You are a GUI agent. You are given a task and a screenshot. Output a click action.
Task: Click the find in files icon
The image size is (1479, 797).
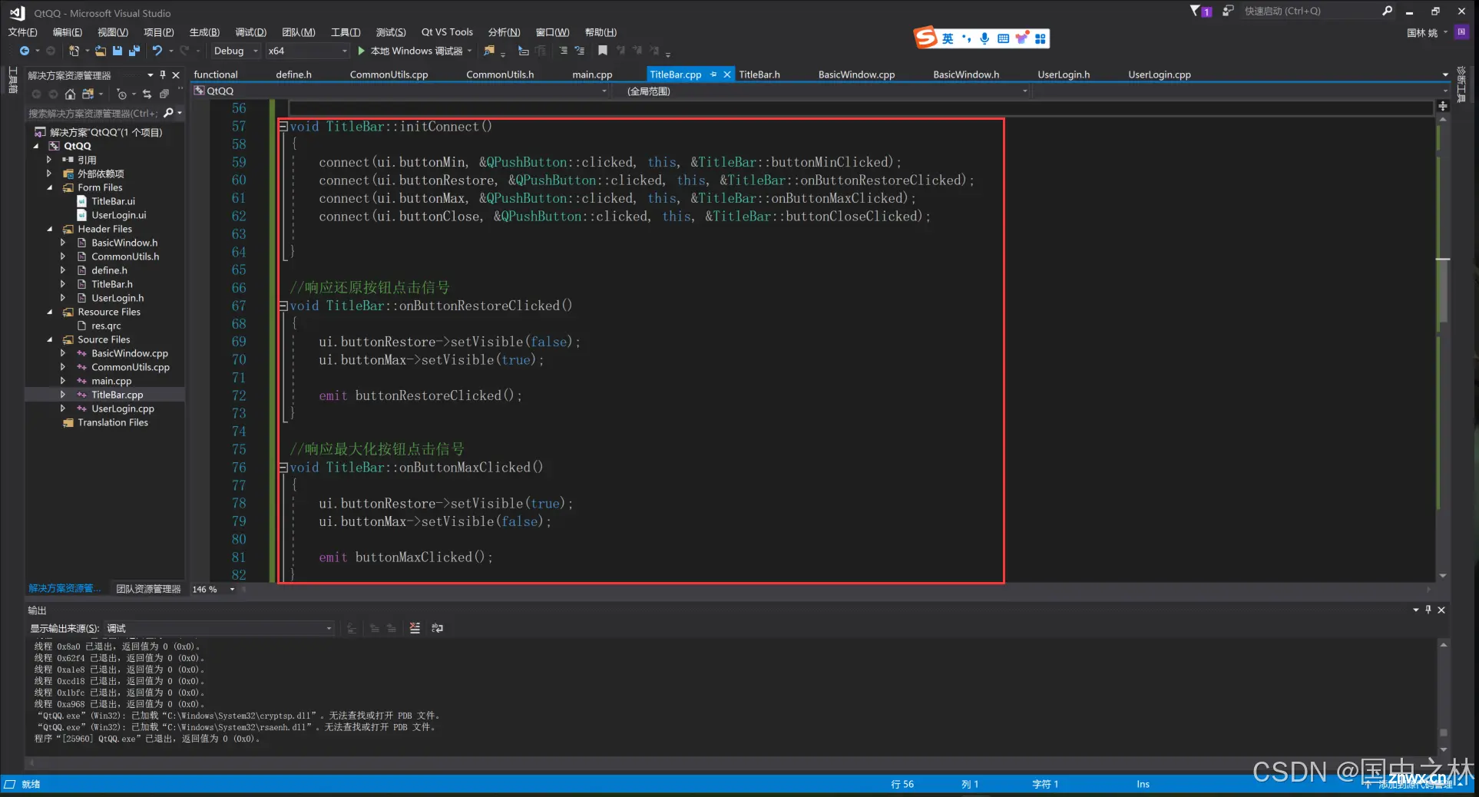[488, 51]
